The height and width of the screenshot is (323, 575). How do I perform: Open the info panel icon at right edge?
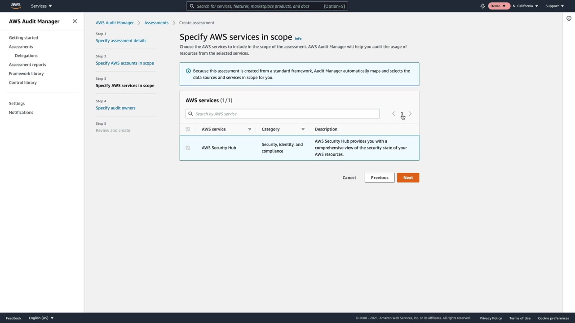pyautogui.click(x=569, y=18)
